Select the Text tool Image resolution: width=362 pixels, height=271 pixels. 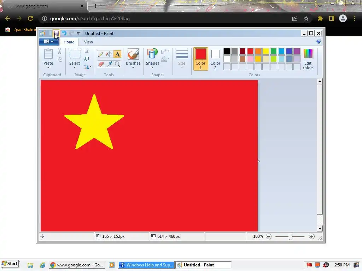pyautogui.click(x=117, y=54)
